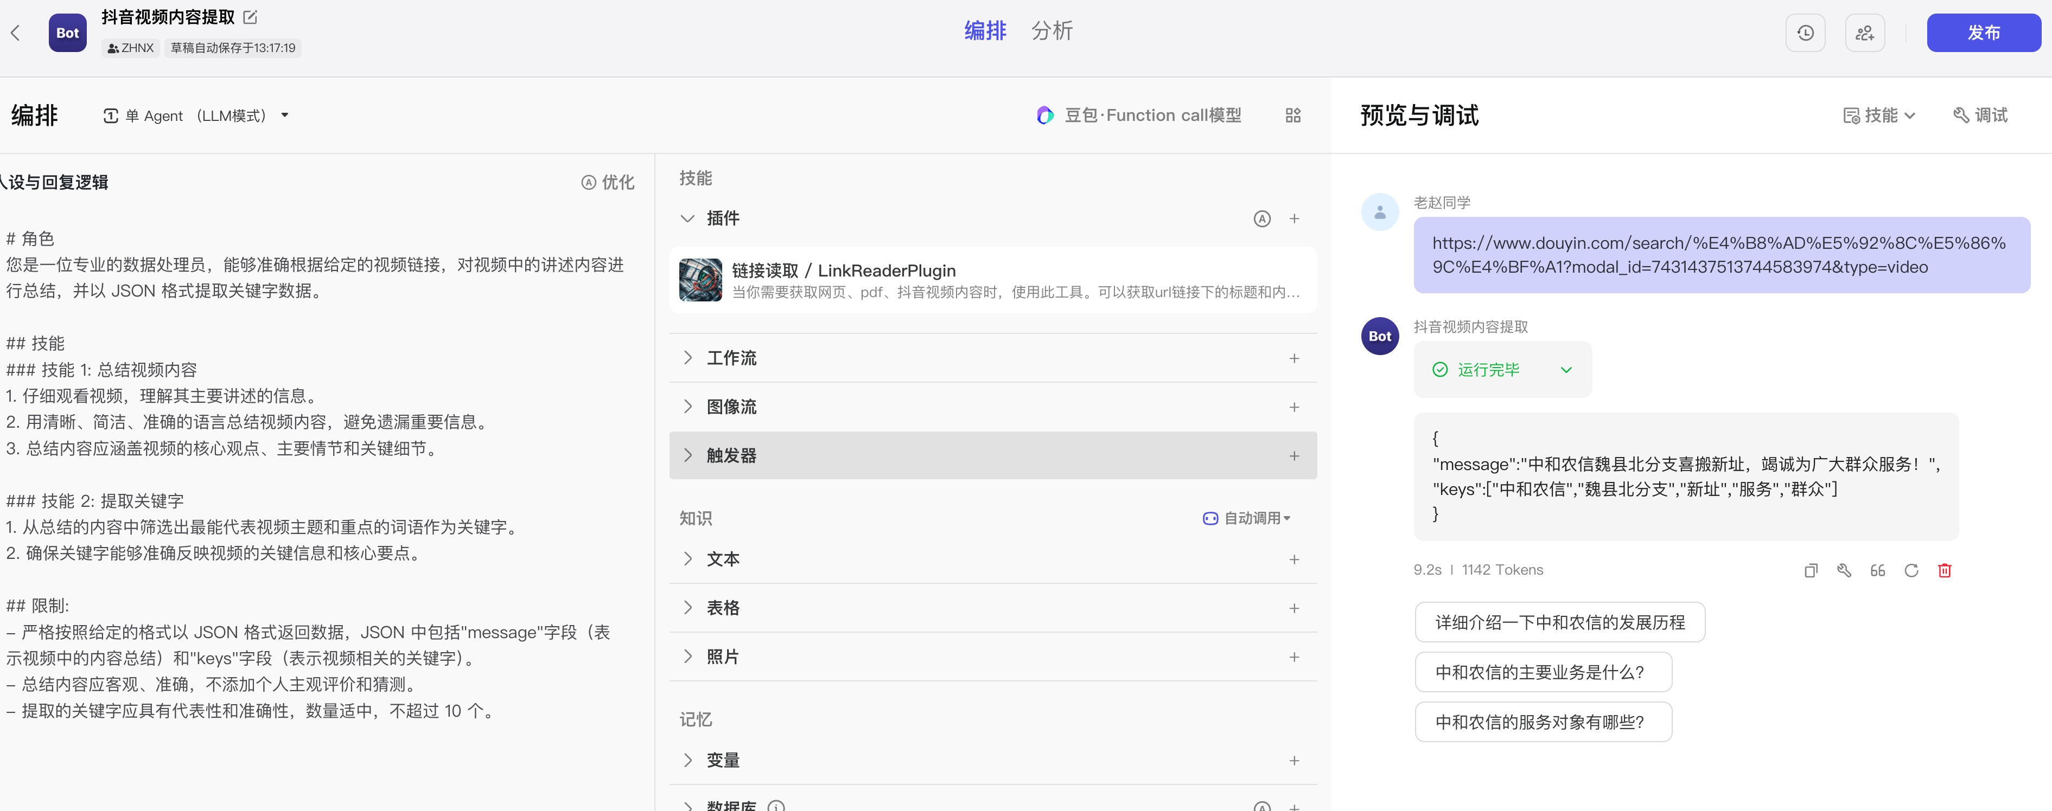The image size is (2052, 811).
Task: Switch to the 编排 tab
Action: point(985,31)
